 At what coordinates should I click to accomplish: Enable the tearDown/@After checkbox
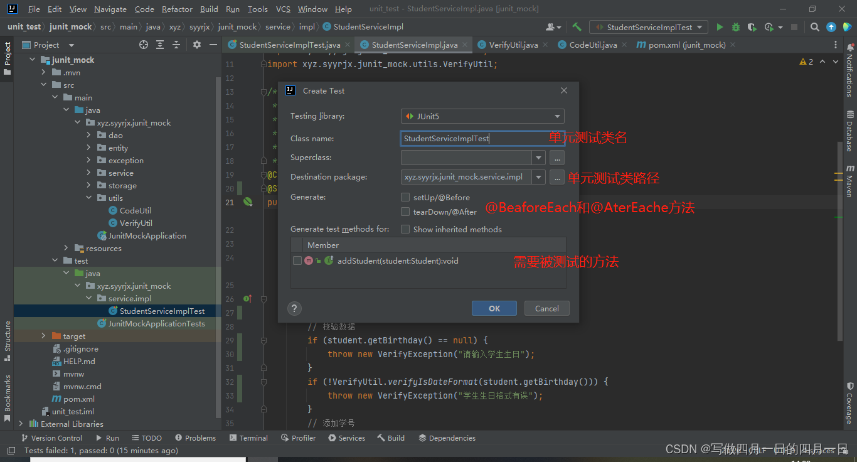[x=405, y=212]
